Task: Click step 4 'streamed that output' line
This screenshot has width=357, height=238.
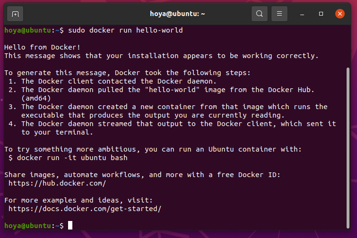Action: (x=172, y=124)
